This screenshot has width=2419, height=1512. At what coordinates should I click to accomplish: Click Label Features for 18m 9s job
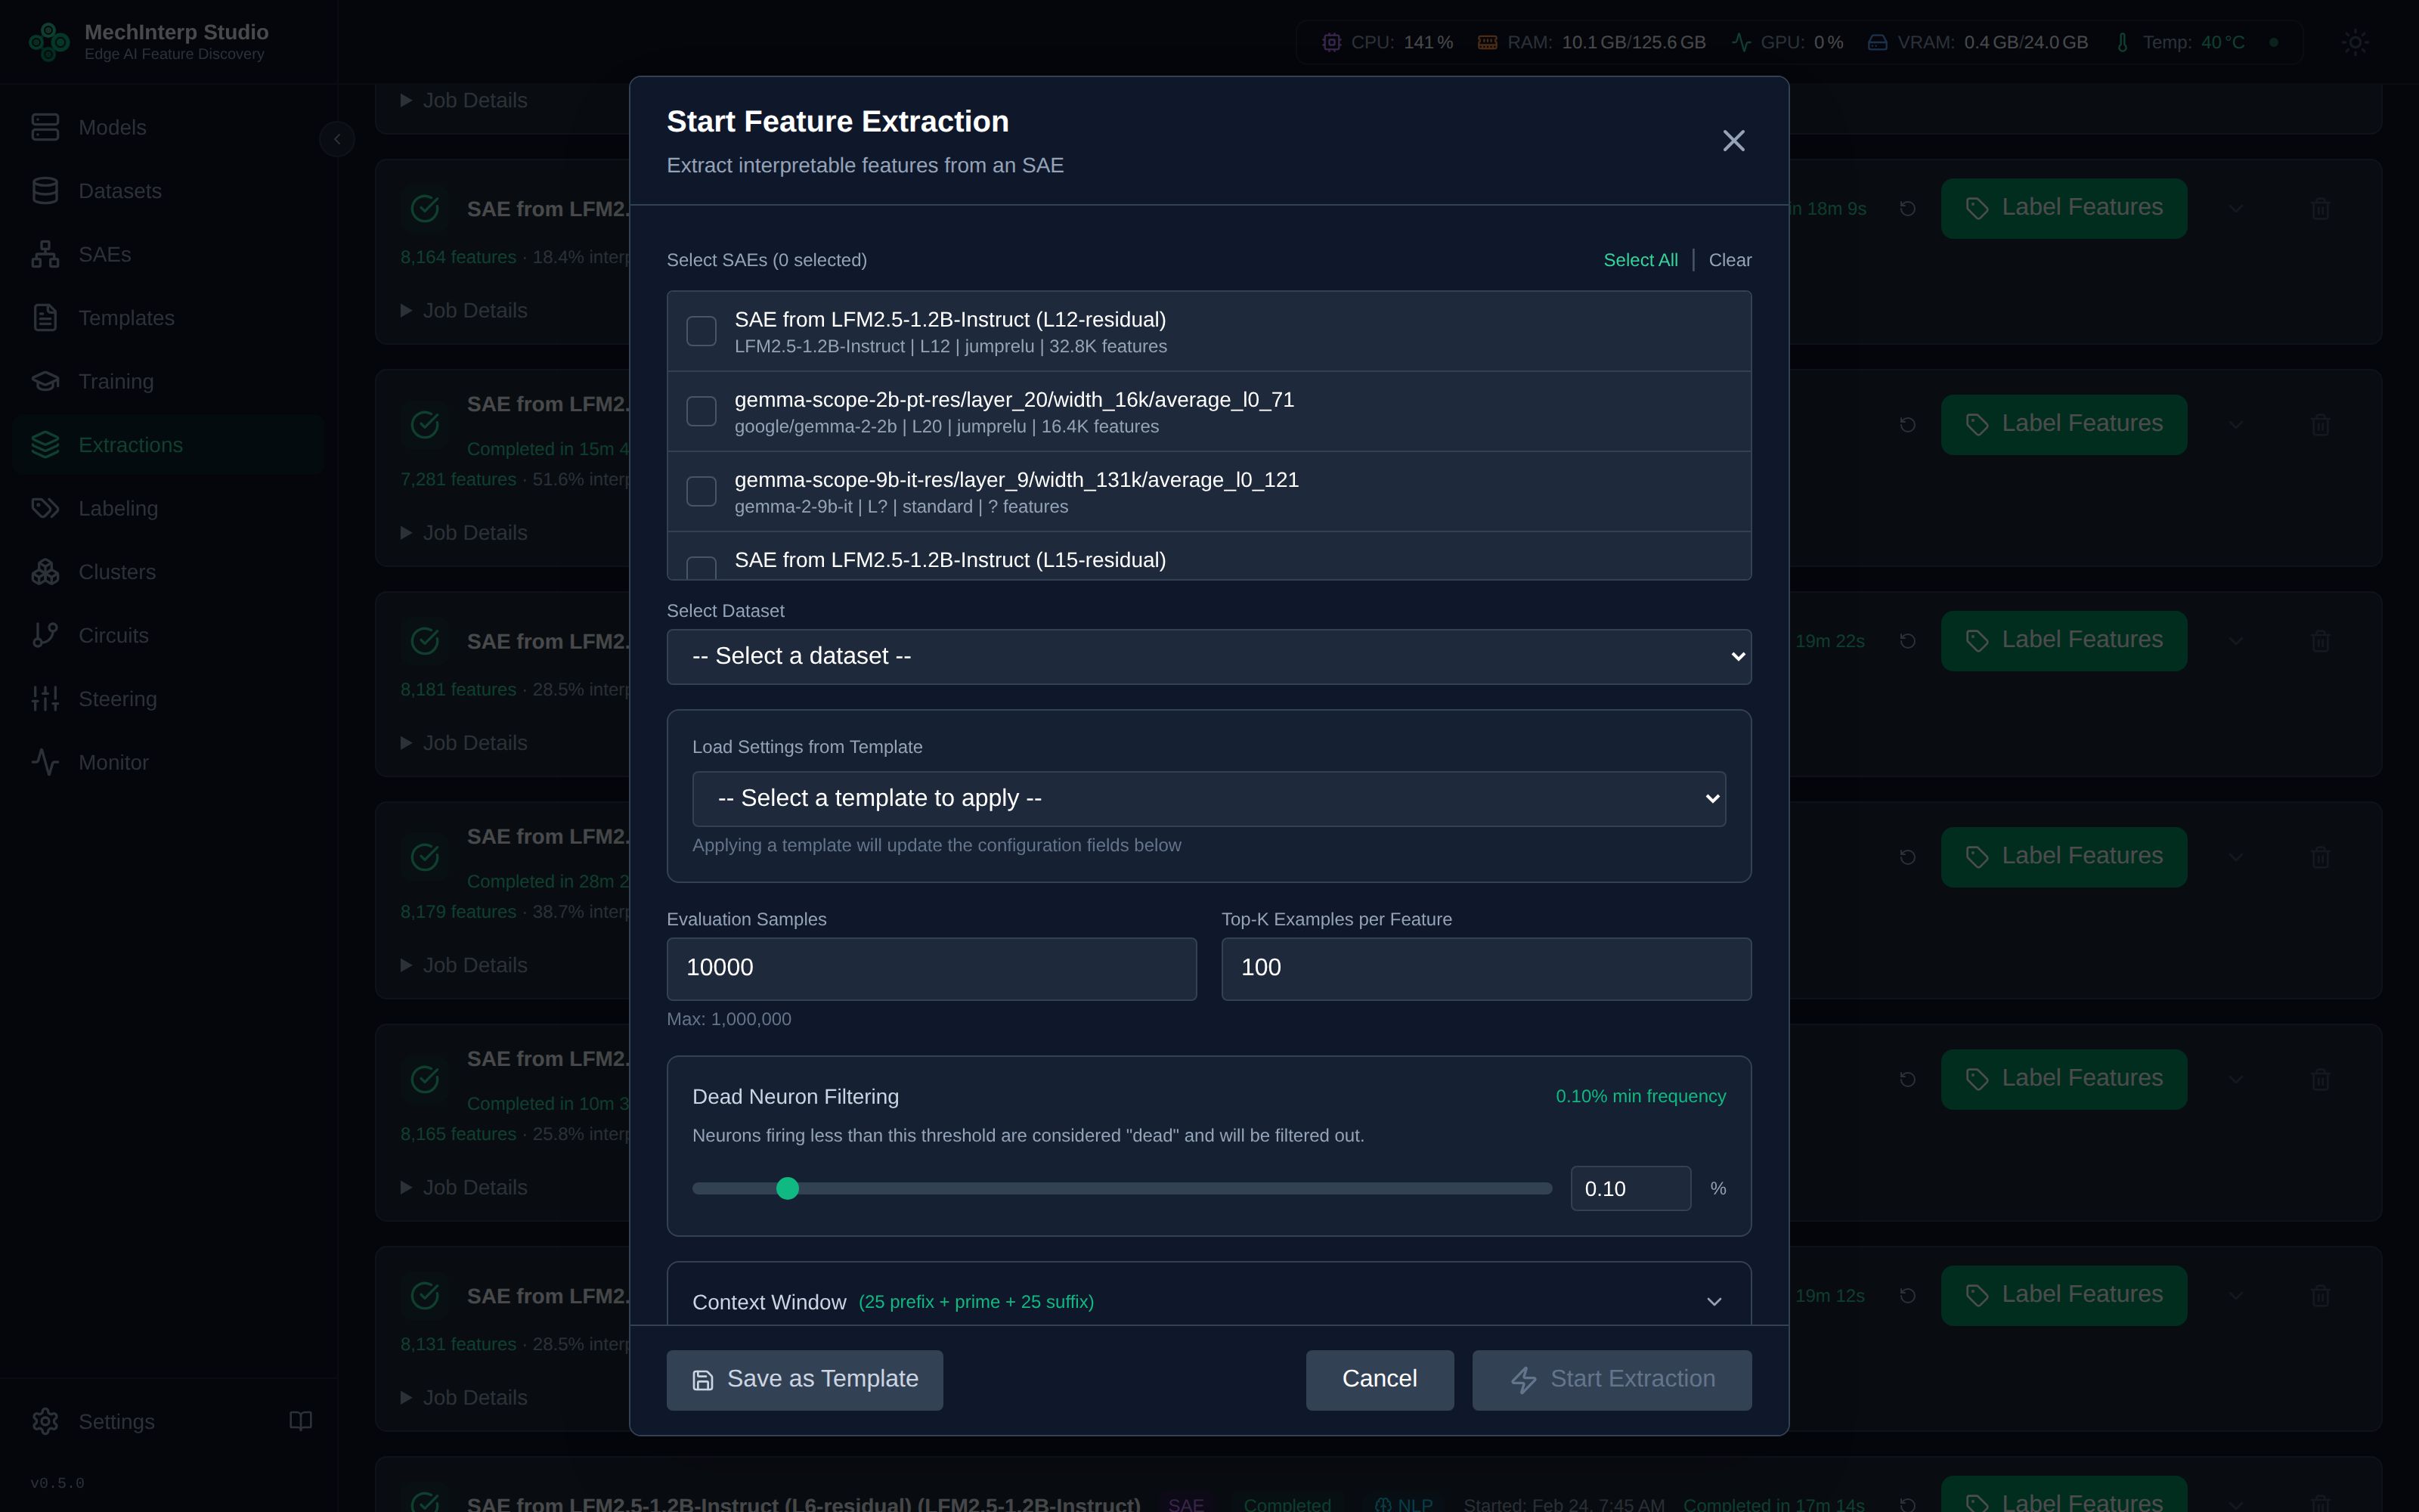pos(2063,208)
